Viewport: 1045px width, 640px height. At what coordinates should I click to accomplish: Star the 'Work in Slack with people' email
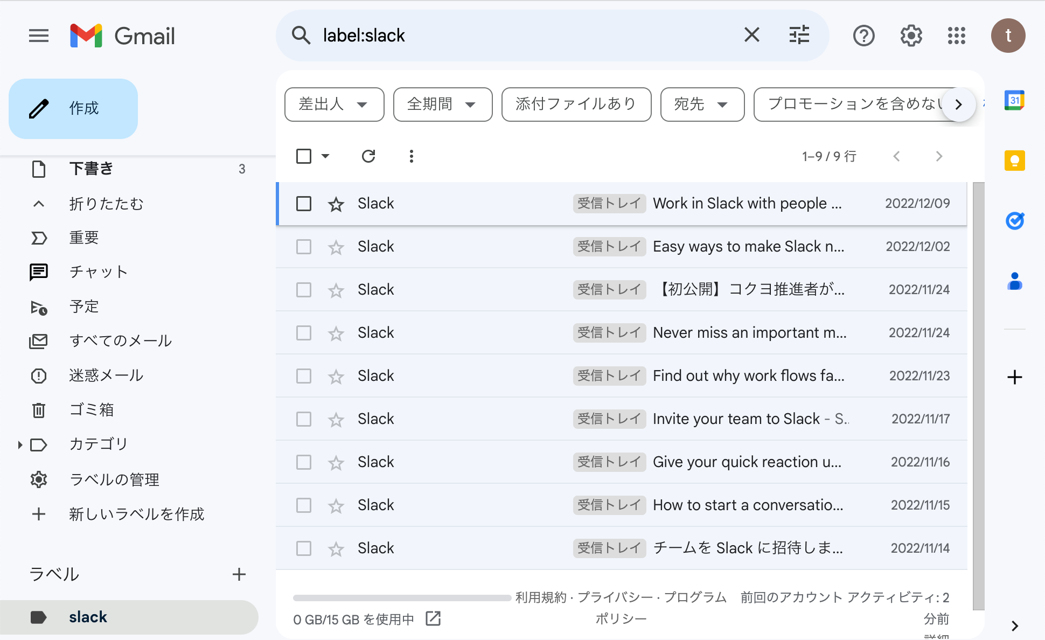click(336, 204)
